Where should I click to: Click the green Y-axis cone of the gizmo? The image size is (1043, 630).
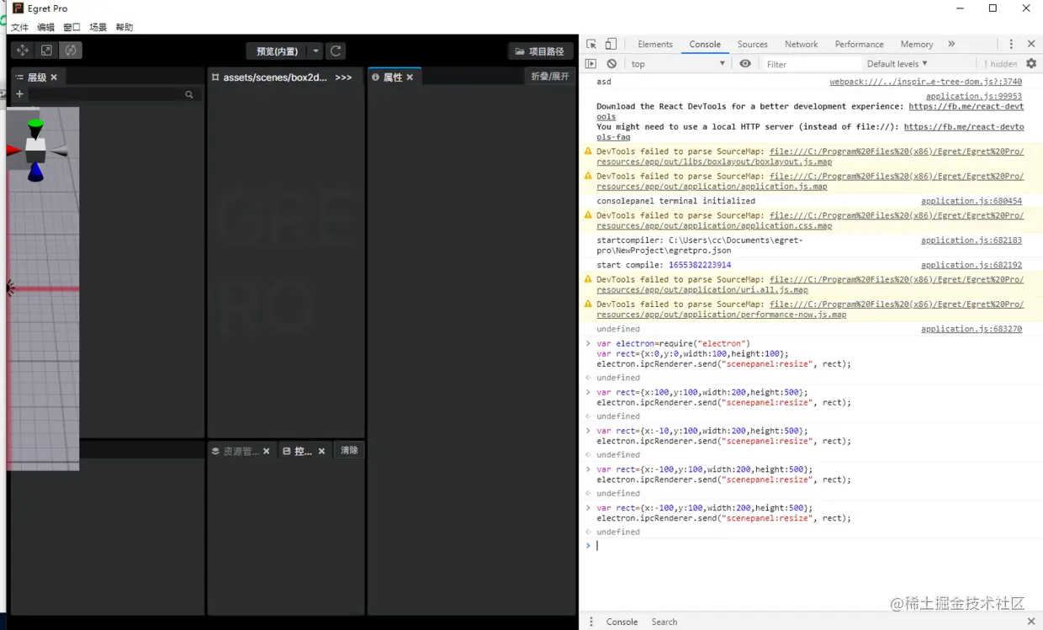34,129
